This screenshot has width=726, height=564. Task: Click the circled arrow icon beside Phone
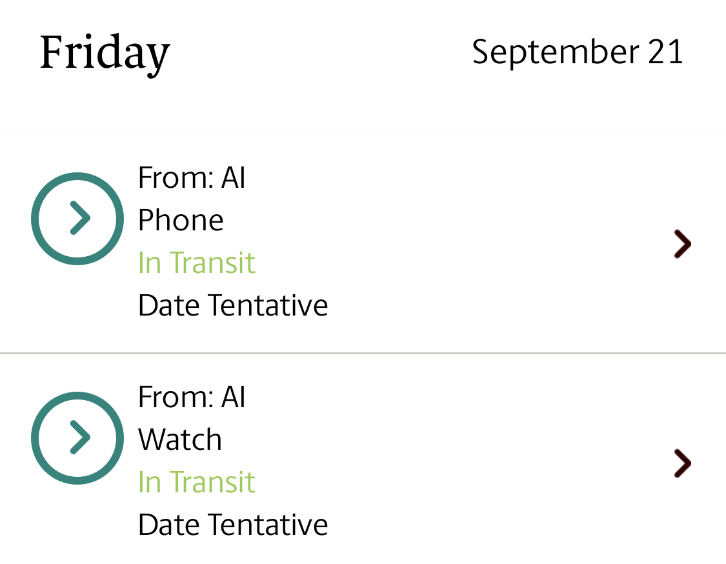point(77,219)
